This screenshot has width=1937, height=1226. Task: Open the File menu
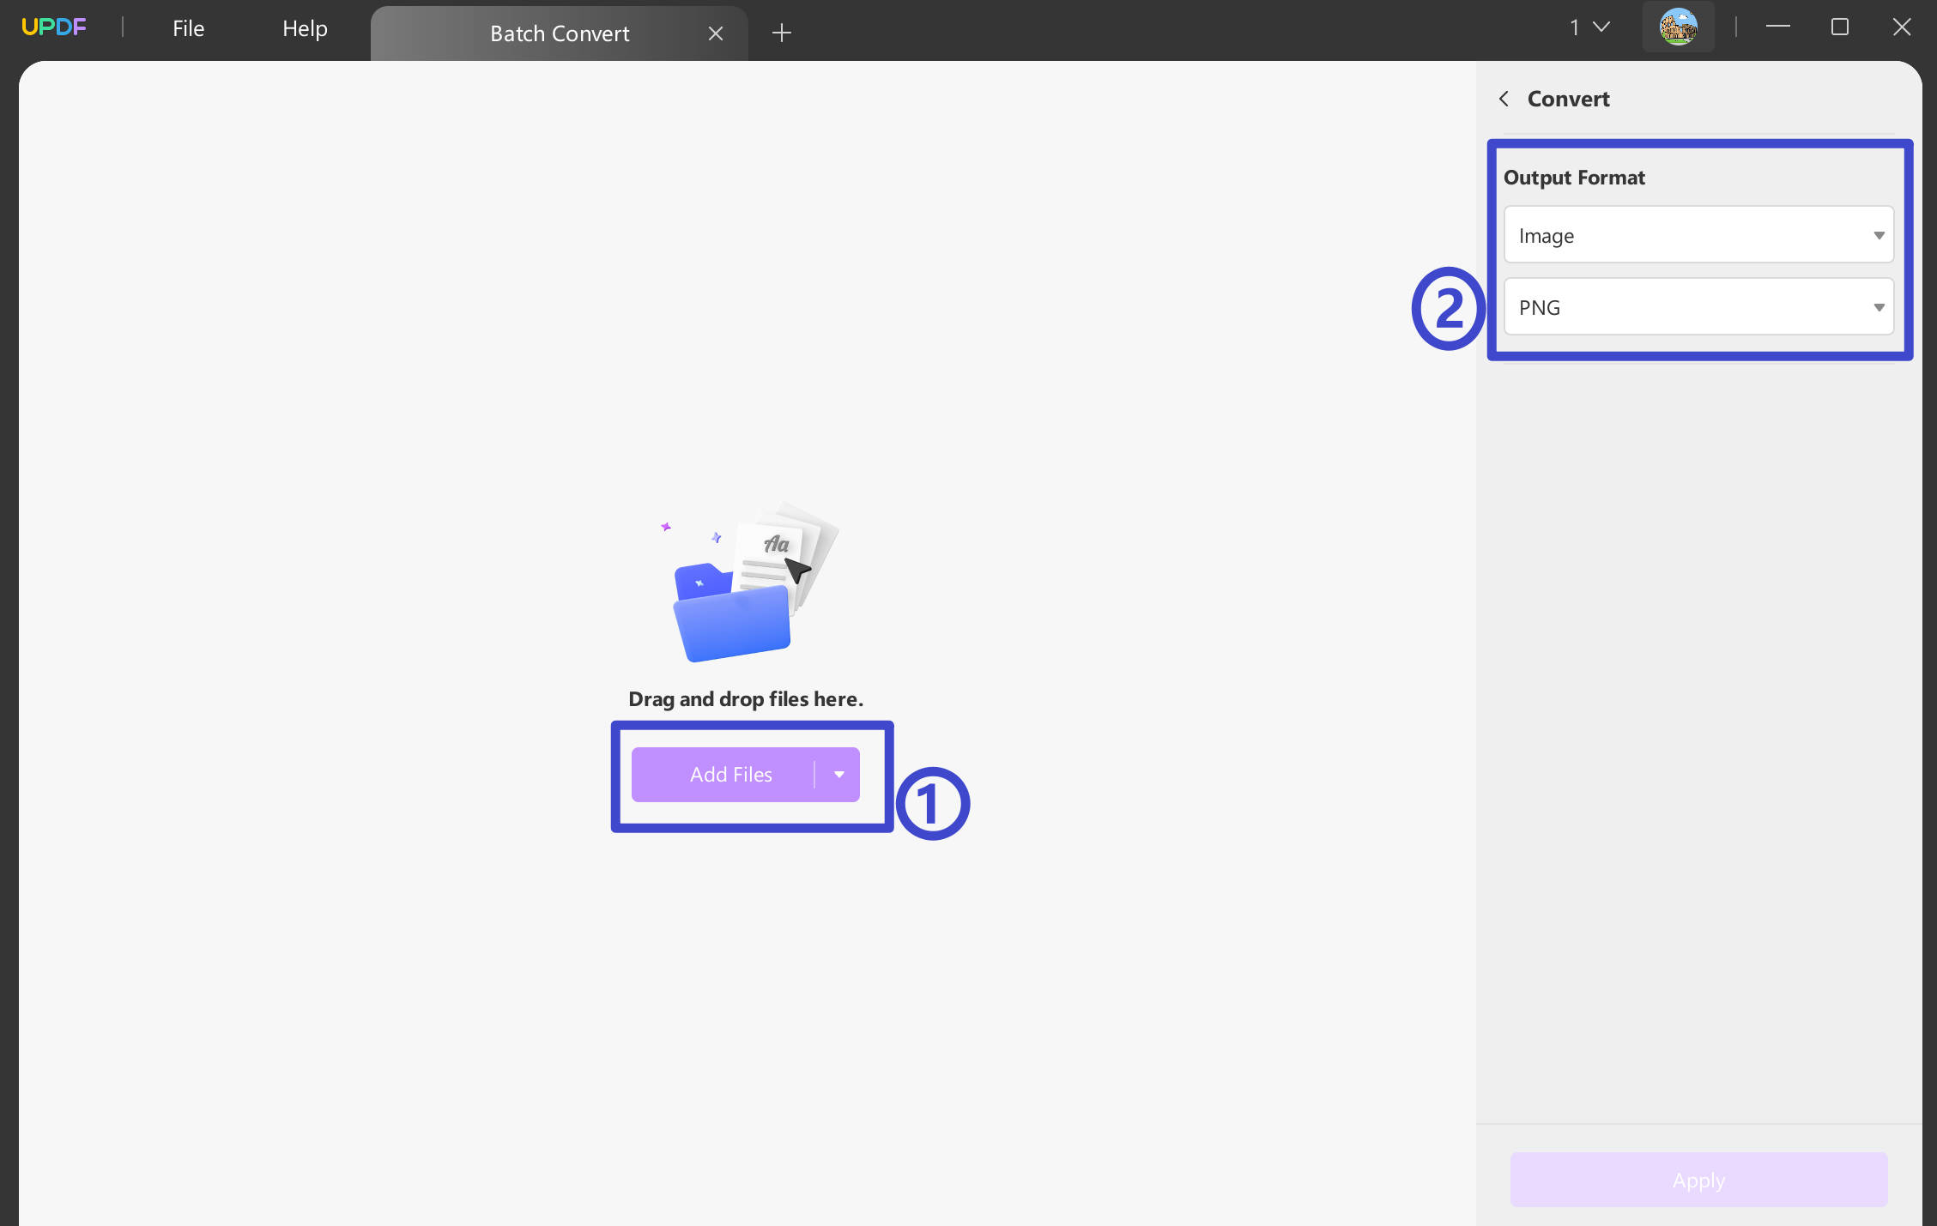point(187,27)
